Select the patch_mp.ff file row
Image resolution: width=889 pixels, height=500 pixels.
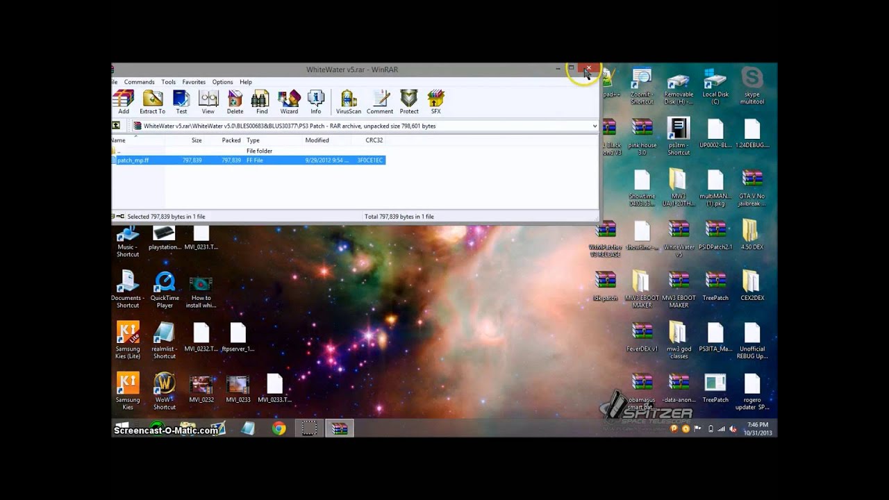point(249,160)
